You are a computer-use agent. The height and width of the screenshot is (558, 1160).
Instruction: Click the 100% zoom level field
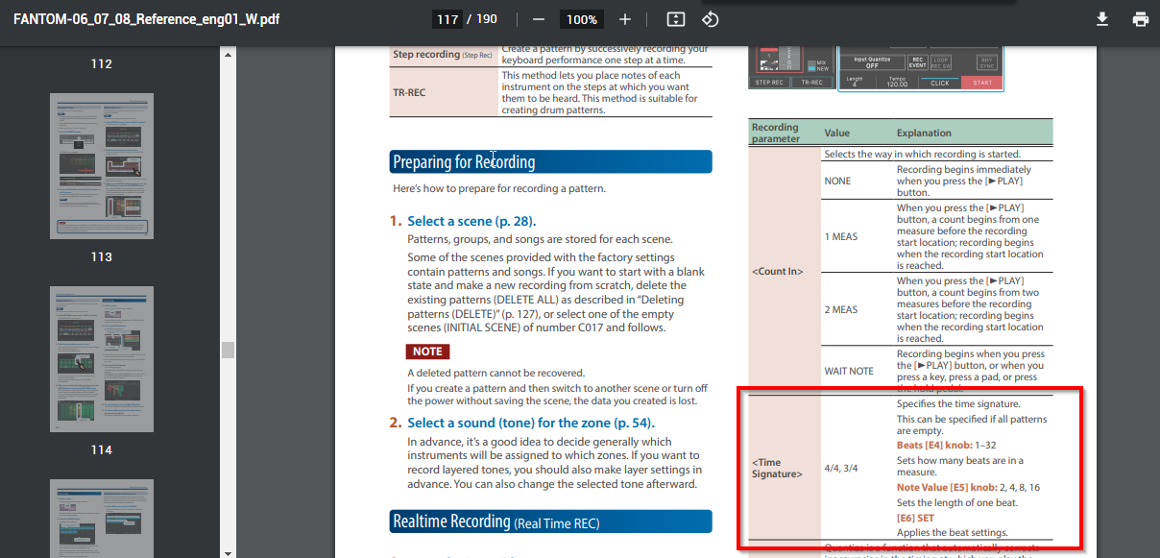click(582, 19)
